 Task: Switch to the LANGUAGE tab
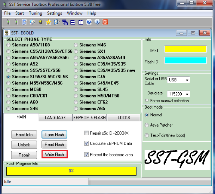pos(55,118)
